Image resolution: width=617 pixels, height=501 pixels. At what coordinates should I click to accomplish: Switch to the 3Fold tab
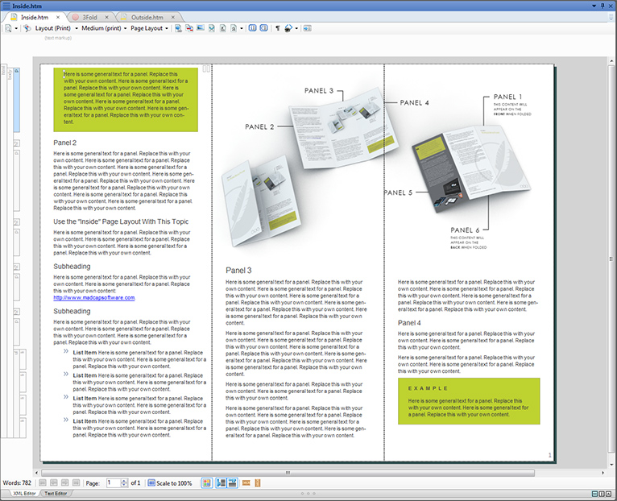click(89, 17)
